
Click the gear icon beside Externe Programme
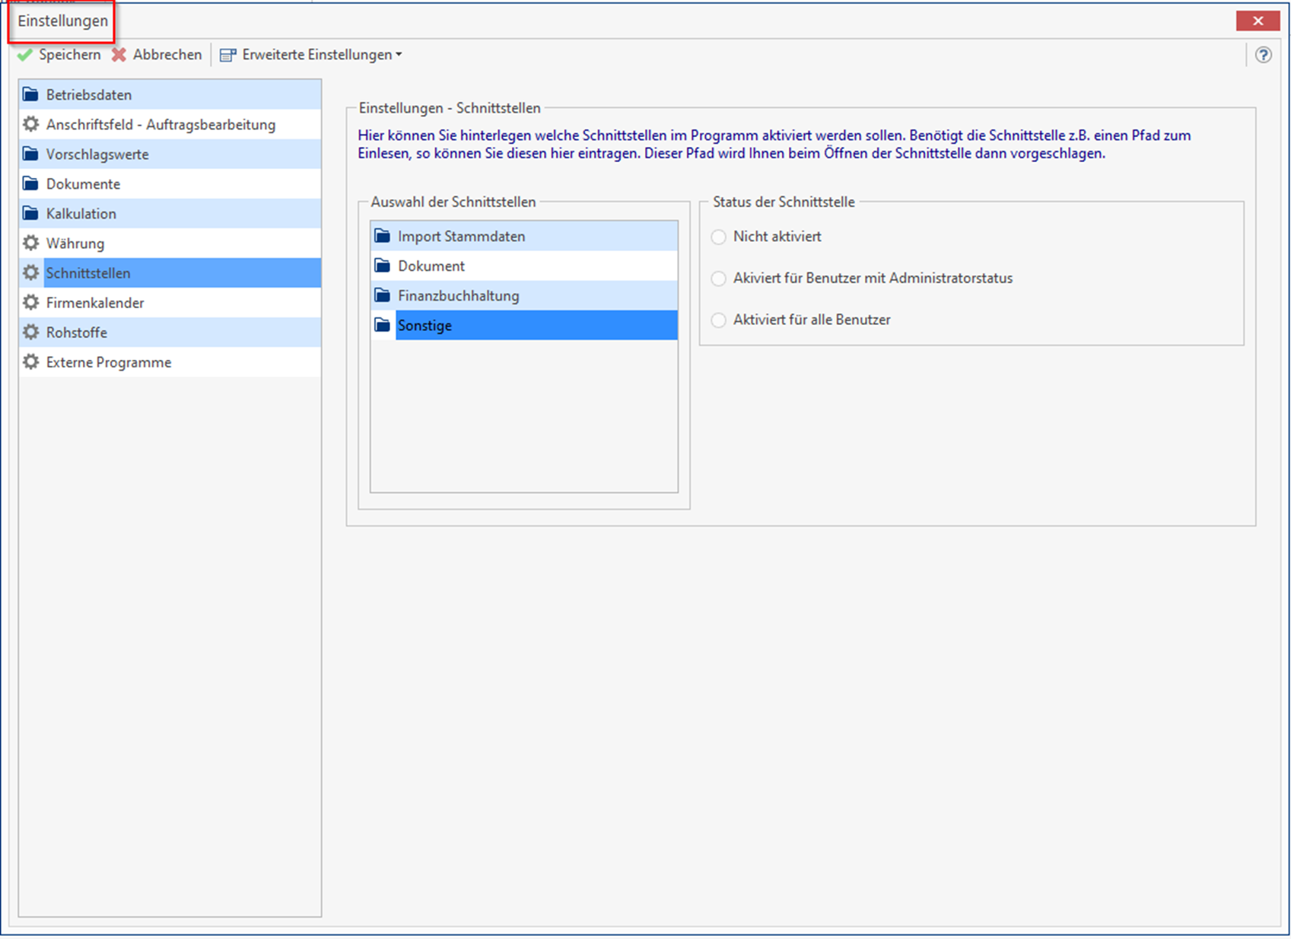tap(30, 362)
